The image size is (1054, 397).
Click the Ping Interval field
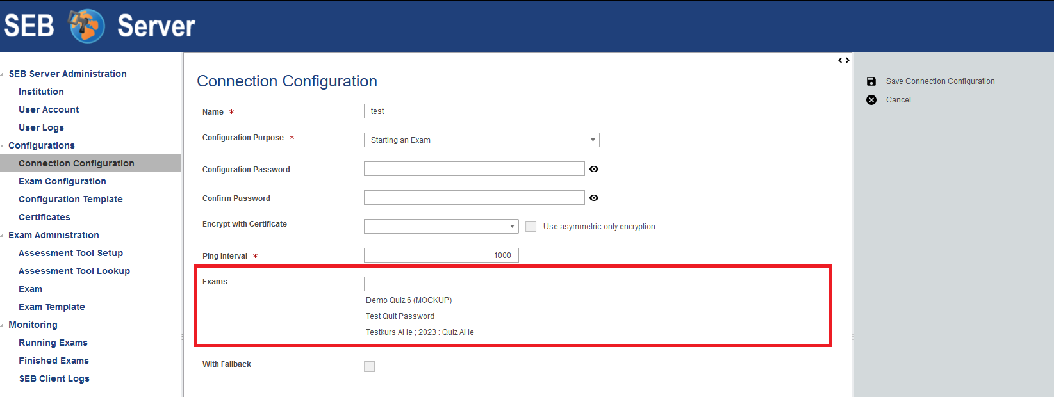click(441, 255)
